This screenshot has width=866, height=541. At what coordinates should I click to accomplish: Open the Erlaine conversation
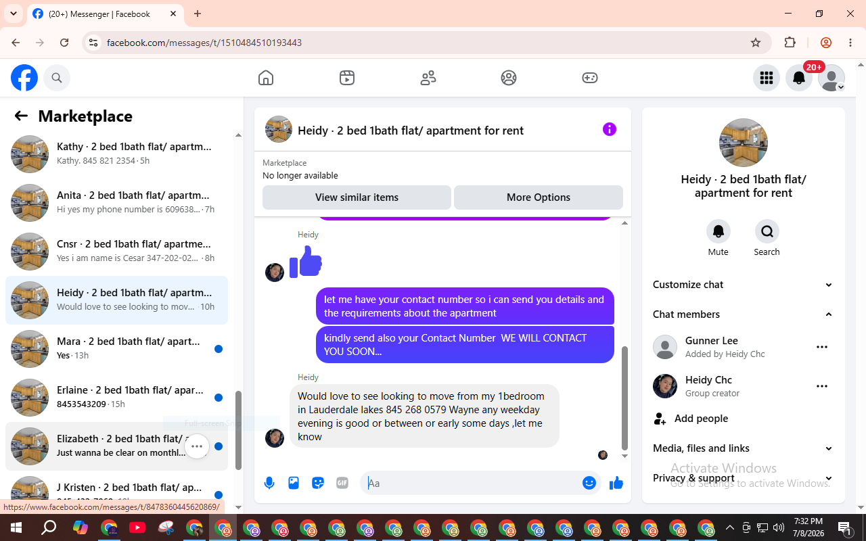(117, 398)
